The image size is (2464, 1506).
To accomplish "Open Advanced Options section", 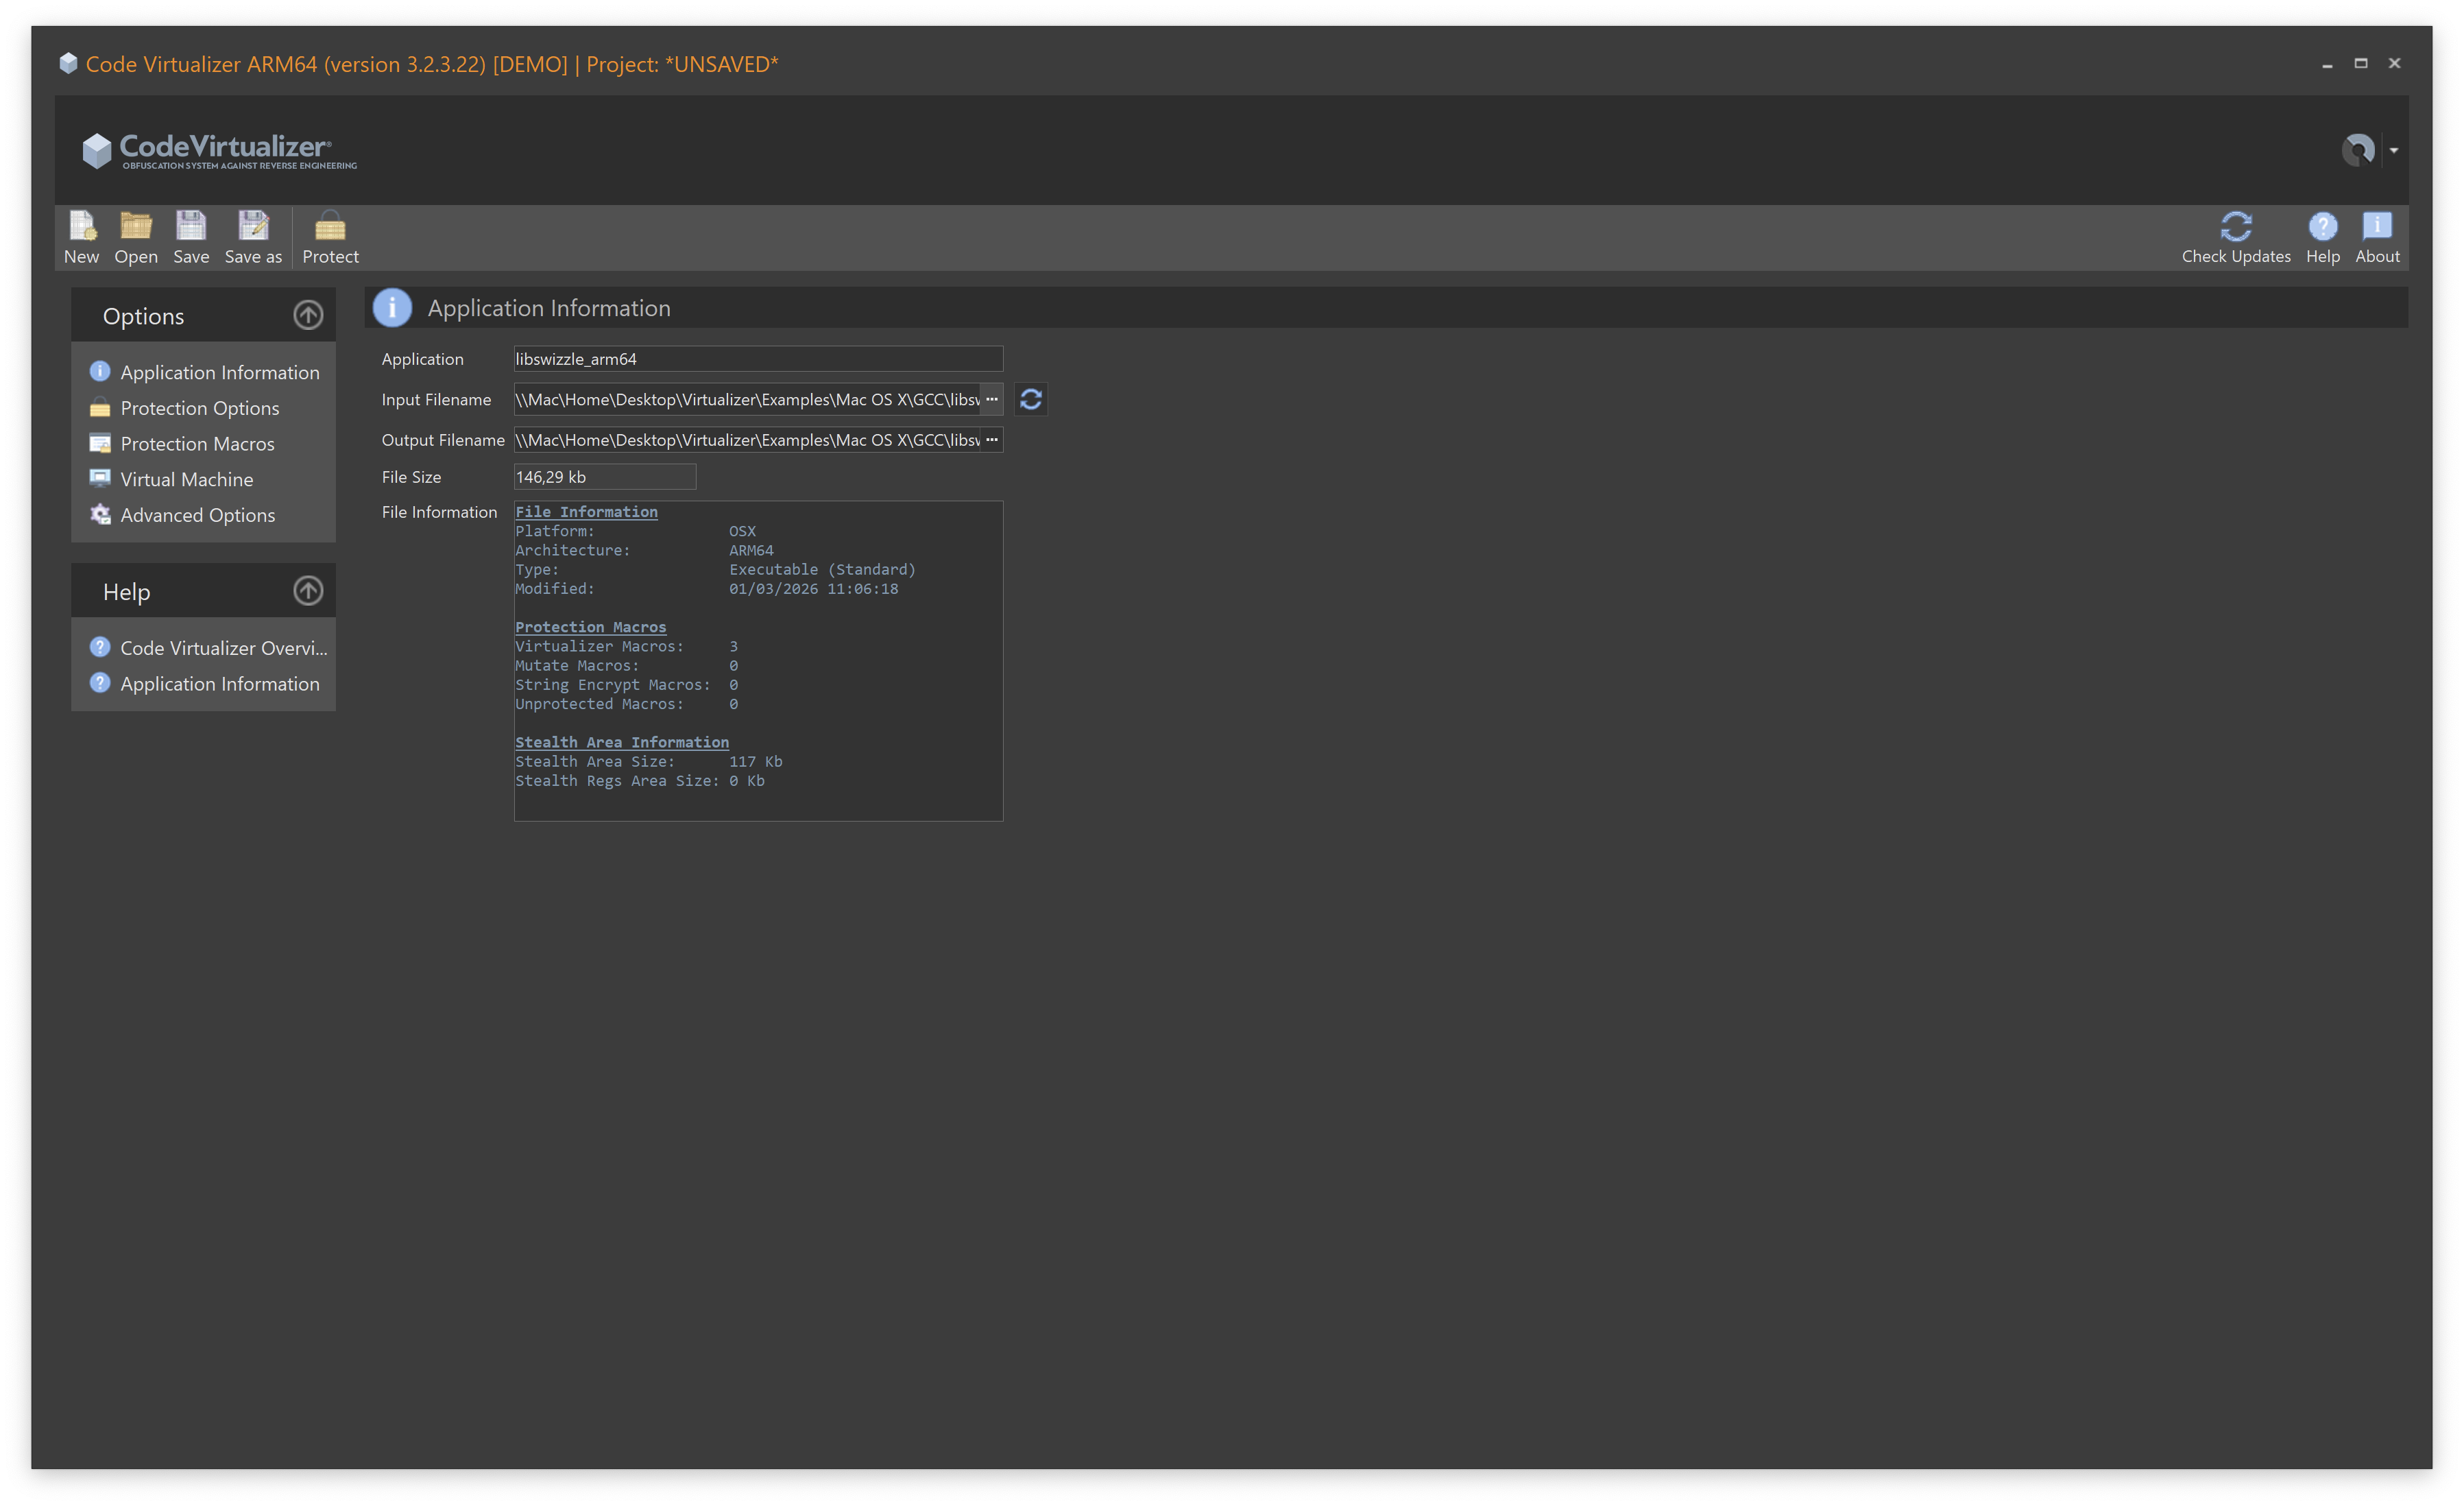I will pos(183,515).
